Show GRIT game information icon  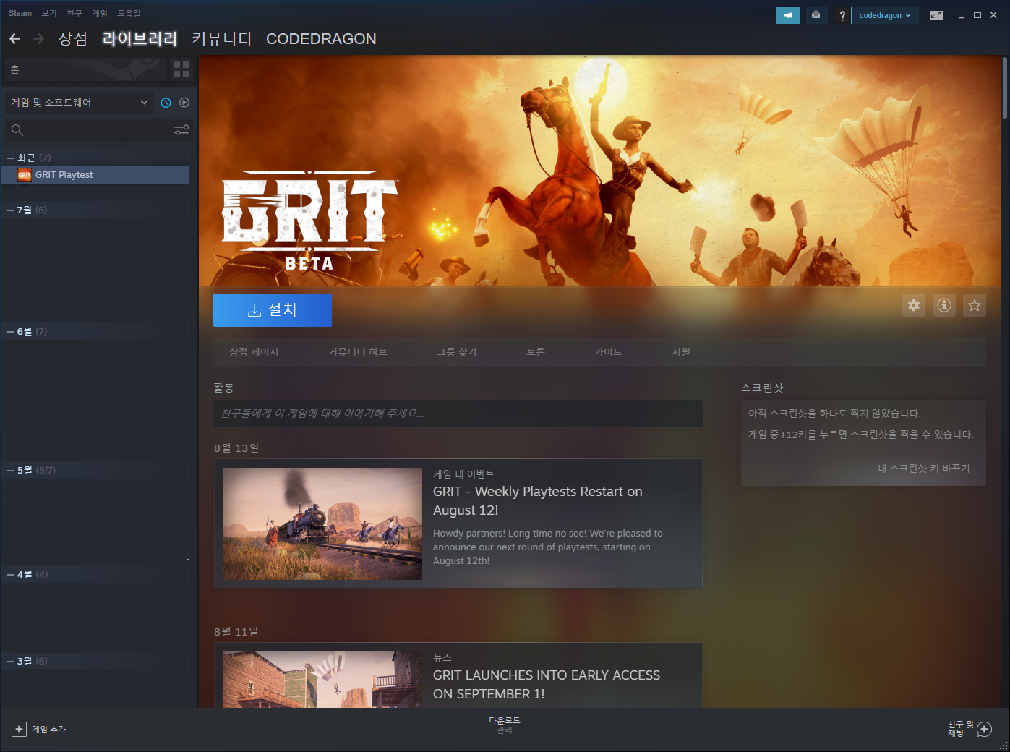click(x=944, y=305)
